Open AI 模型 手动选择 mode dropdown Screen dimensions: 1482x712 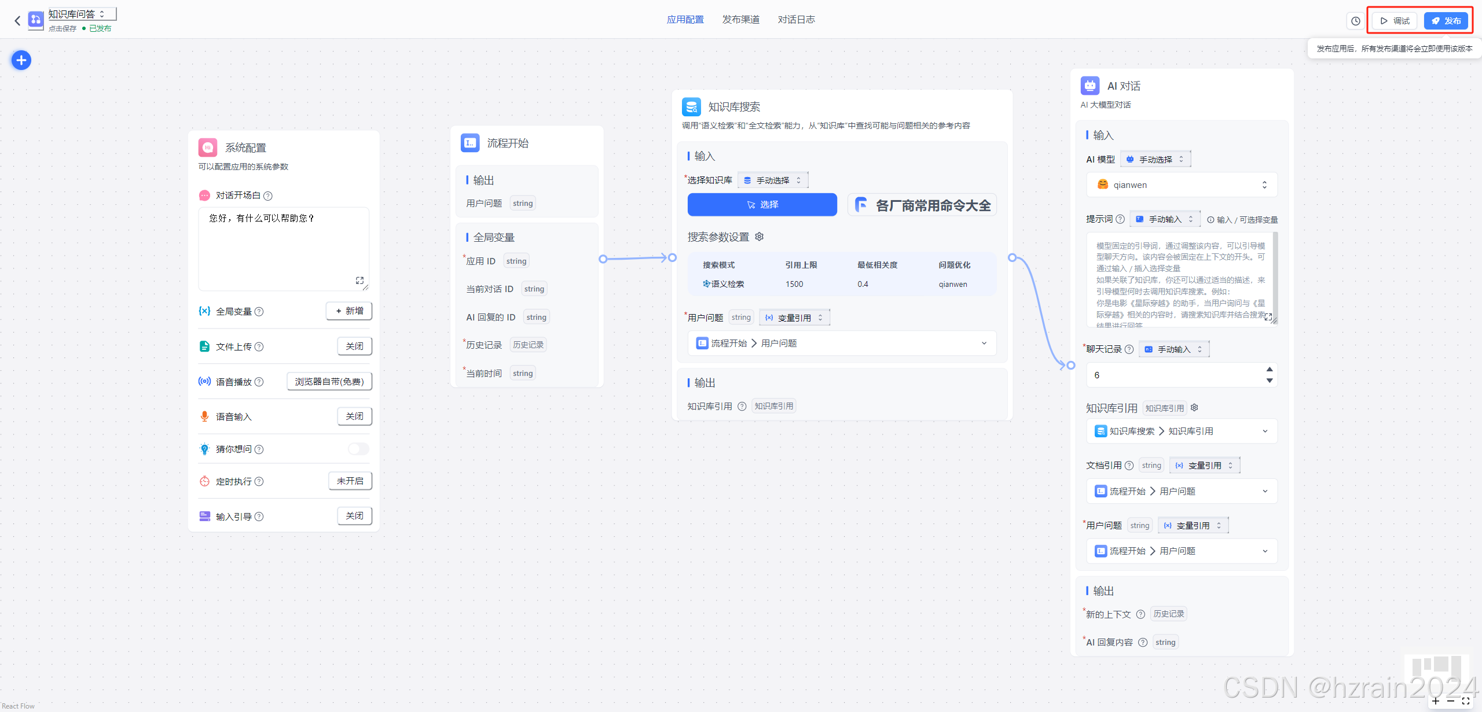point(1155,159)
